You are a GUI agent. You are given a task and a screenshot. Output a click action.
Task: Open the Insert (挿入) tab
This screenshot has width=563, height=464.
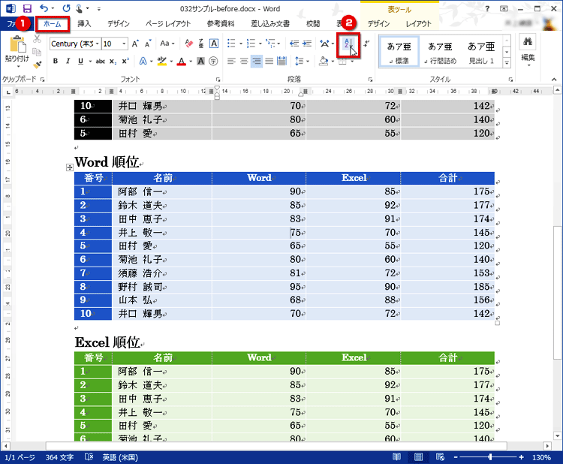(84, 24)
